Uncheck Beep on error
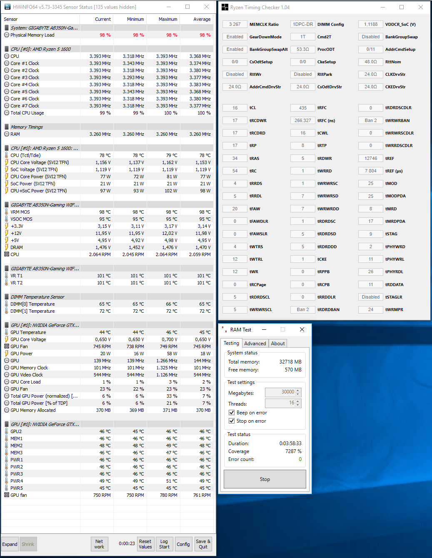Viewport: 432px width, 558px height. click(x=232, y=412)
